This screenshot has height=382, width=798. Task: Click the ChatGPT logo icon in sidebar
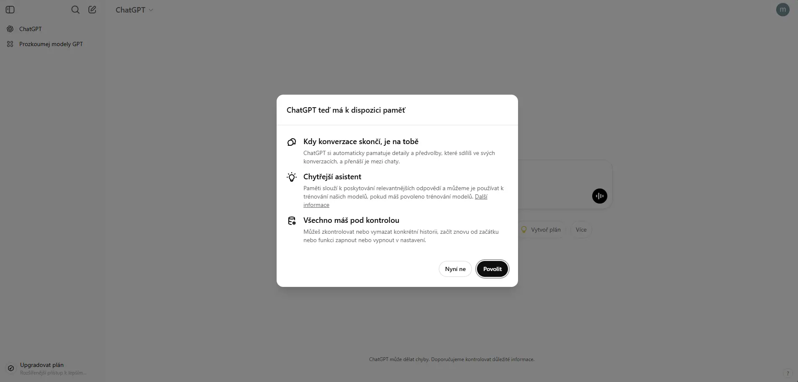[x=10, y=29]
